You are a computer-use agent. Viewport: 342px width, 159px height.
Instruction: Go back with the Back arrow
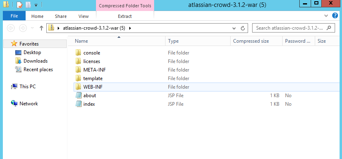pyautogui.click(x=11, y=28)
